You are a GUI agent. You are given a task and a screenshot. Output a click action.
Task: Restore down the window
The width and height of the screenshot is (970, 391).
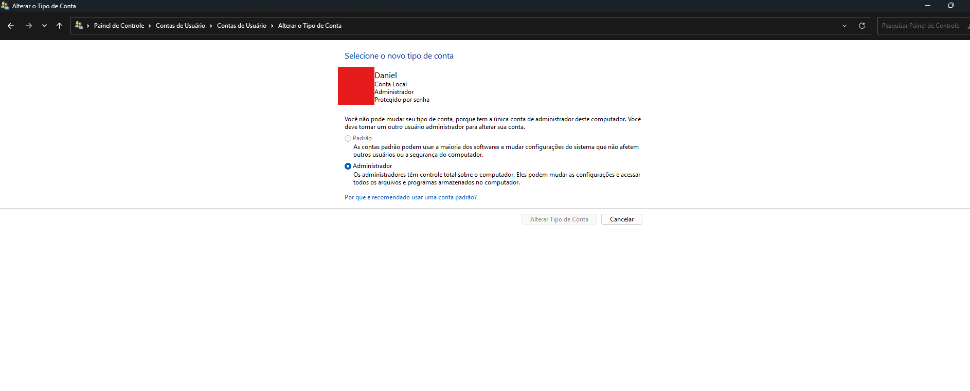click(951, 6)
